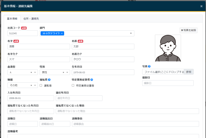Click the 社員コード input field
The height and width of the screenshot is (138, 206).
23,33
